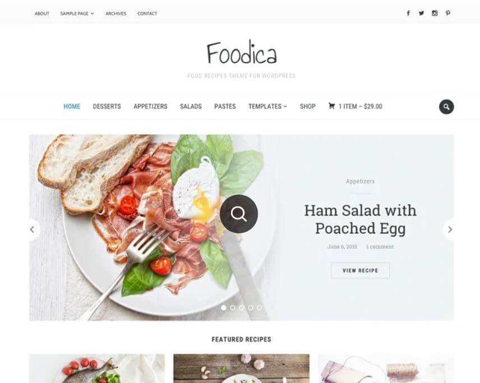Advance to next slide with right arrow
The image size is (480, 383).
coord(449,229)
